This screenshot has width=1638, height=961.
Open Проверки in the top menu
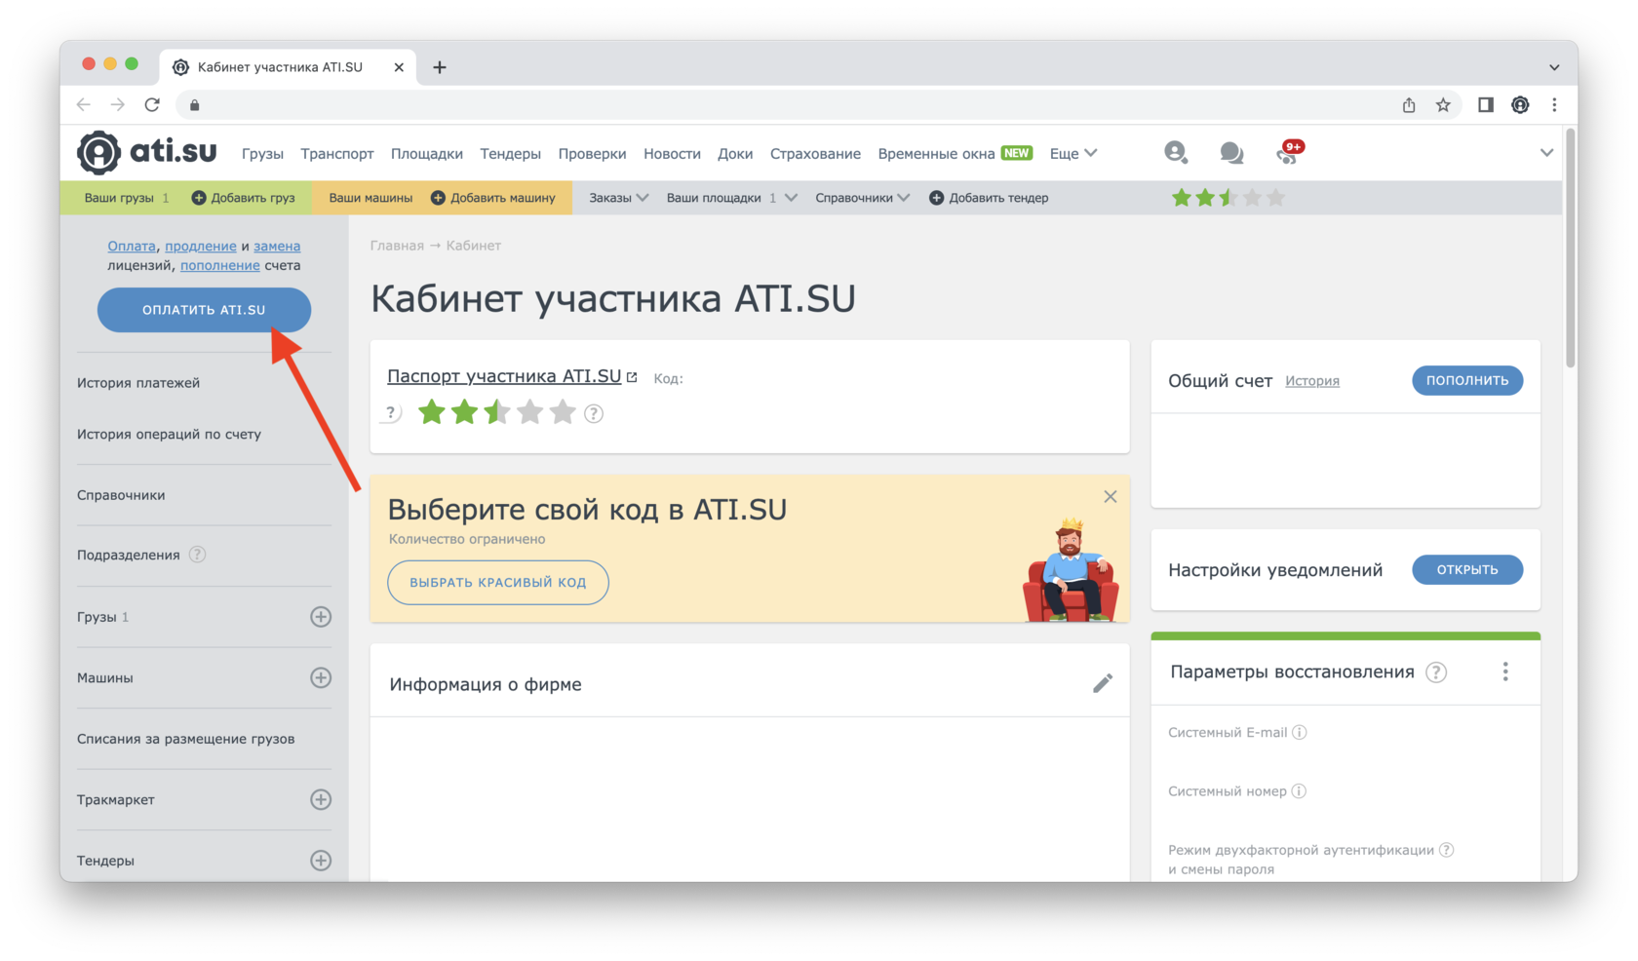(592, 153)
